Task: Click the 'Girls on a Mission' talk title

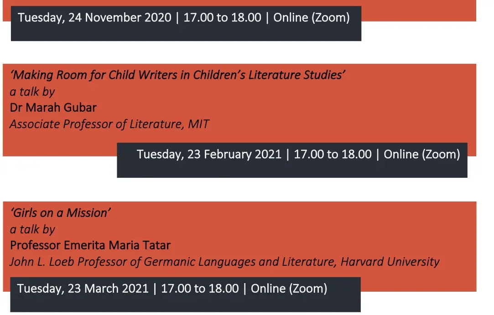Action: tap(60, 213)
